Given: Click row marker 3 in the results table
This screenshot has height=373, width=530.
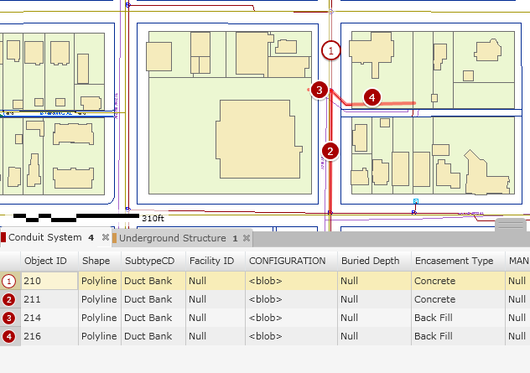Looking at the screenshot, I should point(9,318).
